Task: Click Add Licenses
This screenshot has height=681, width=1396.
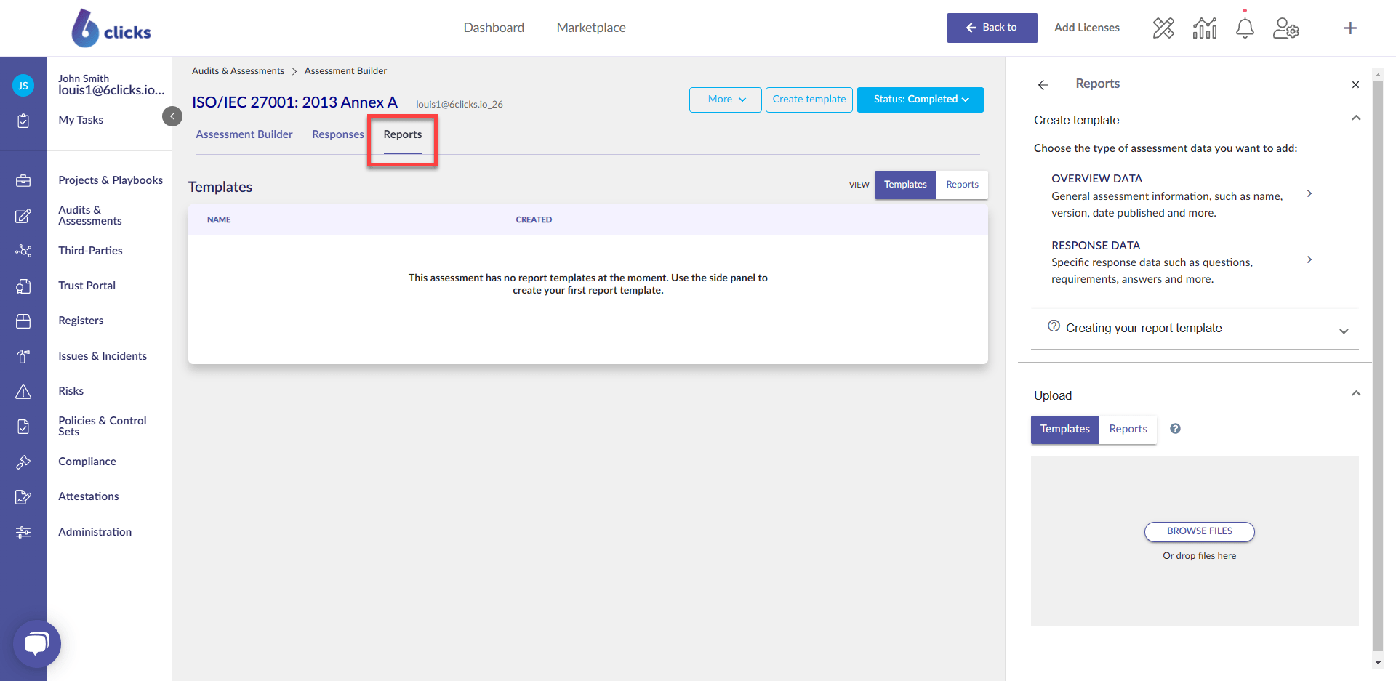Action: 1087,28
